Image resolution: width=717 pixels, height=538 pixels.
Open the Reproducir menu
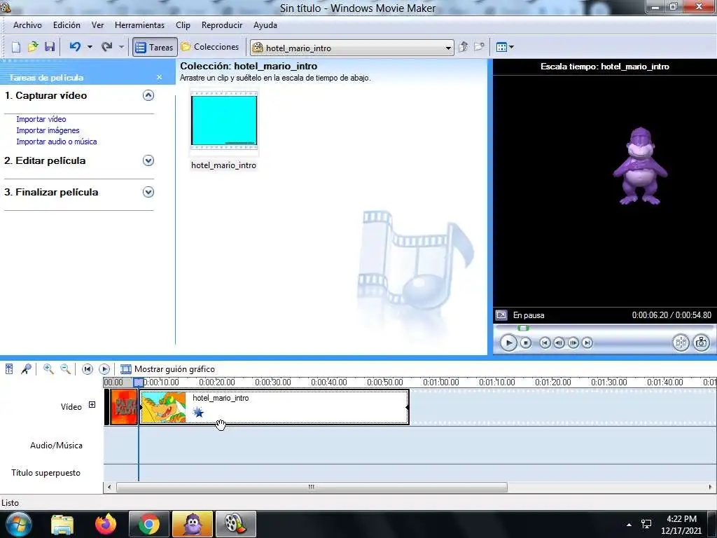click(222, 25)
